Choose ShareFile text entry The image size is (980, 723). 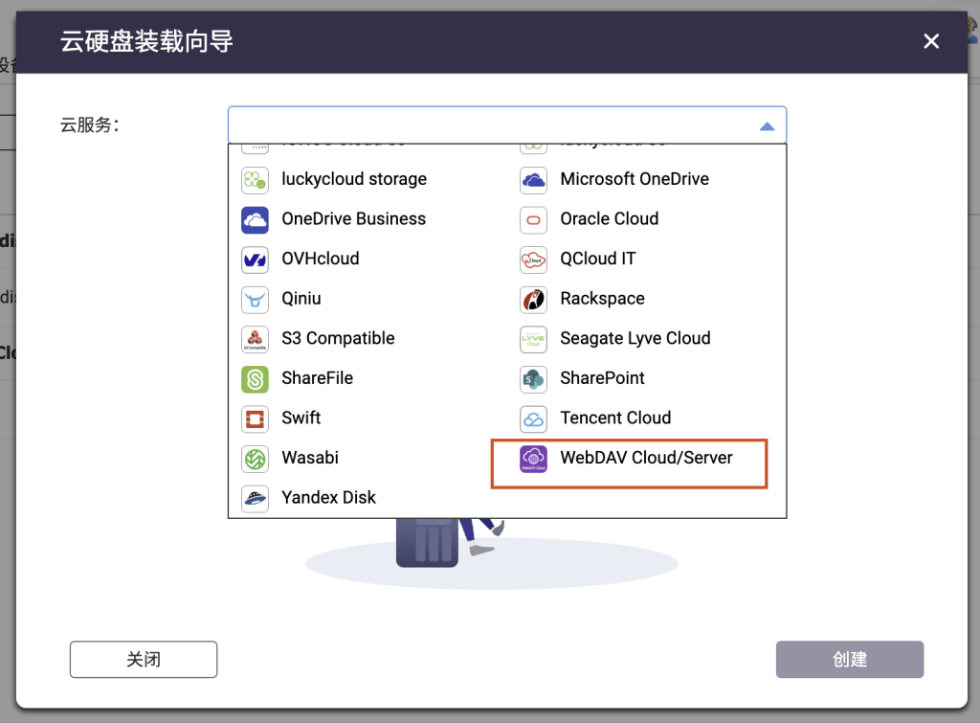pyautogui.click(x=318, y=377)
